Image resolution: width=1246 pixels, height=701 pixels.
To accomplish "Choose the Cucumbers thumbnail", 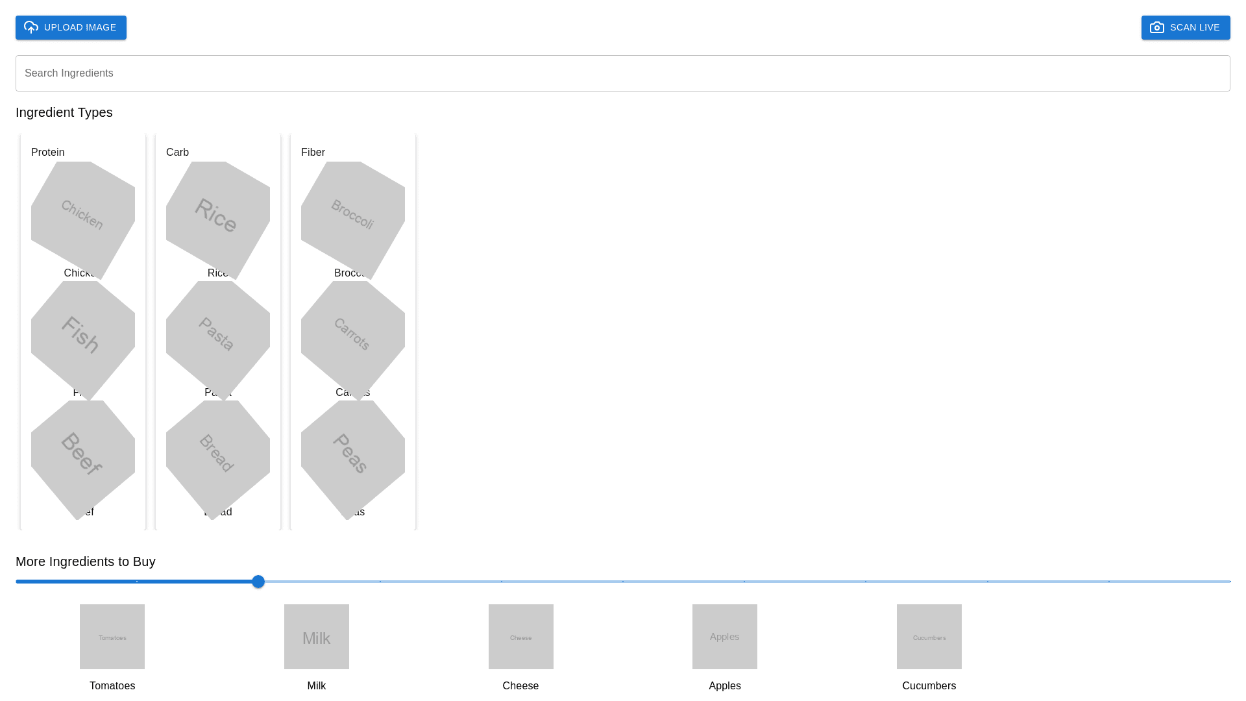I will pos(929,637).
